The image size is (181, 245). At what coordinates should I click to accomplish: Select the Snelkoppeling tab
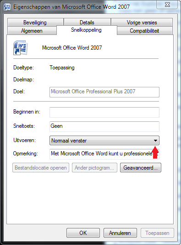87,30
